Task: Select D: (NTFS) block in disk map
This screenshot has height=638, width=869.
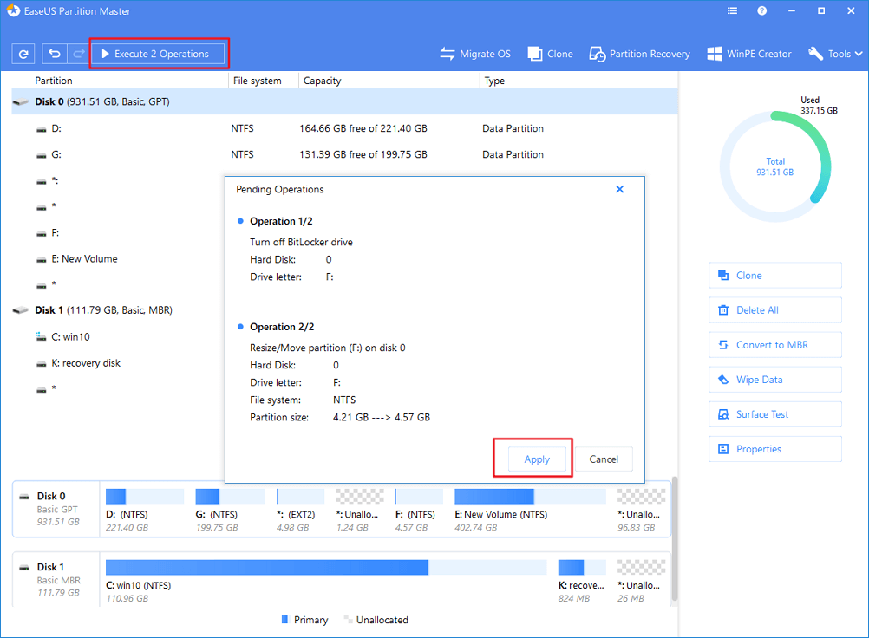Action: point(145,510)
